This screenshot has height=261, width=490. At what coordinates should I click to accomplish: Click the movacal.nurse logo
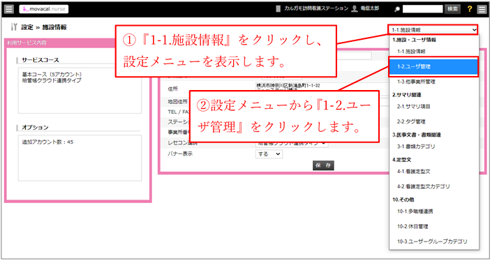point(44,9)
